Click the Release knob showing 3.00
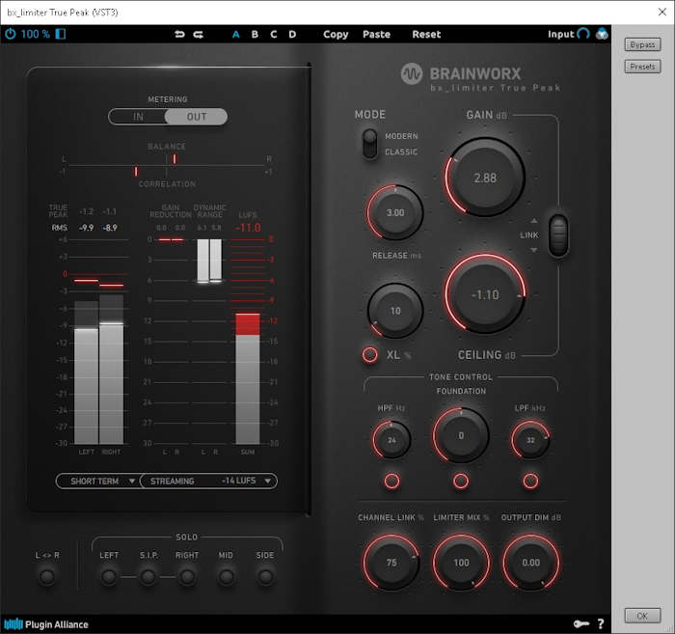This screenshot has height=634, width=675. coord(395,212)
